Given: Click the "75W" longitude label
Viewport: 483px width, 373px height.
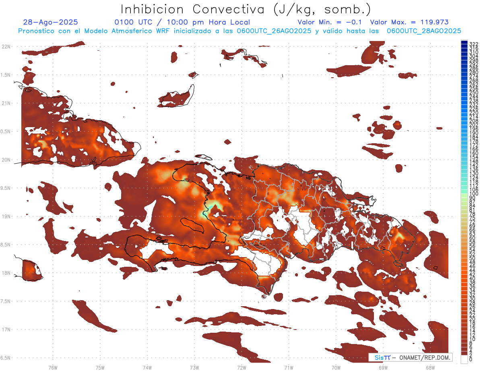Looking at the screenshot, I should click(x=100, y=367).
